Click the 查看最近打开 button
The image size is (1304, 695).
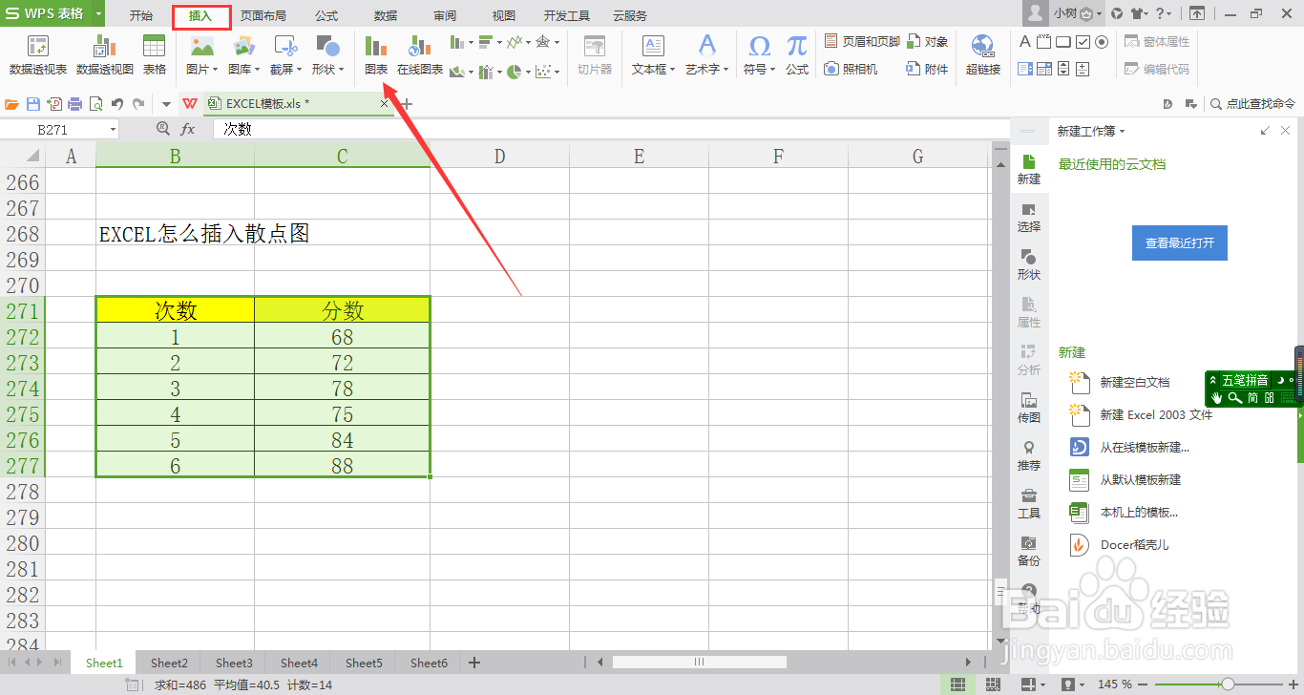1179,243
